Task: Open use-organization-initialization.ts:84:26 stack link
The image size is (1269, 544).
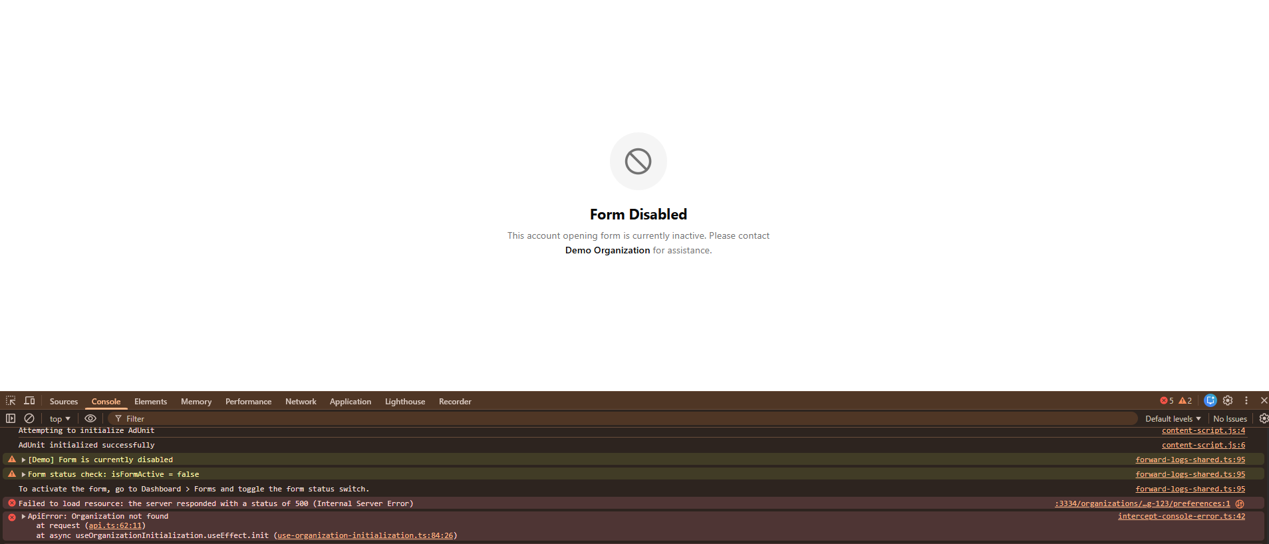Action: click(365, 536)
